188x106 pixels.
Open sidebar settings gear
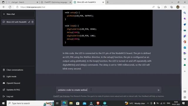click(185, 97)
